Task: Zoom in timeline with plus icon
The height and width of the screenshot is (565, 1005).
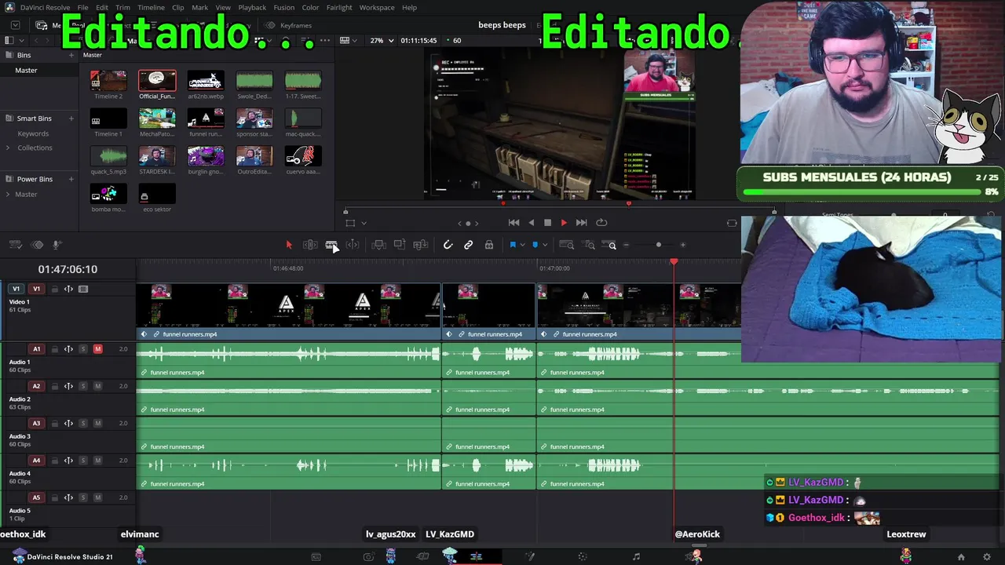Action: point(683,245)
